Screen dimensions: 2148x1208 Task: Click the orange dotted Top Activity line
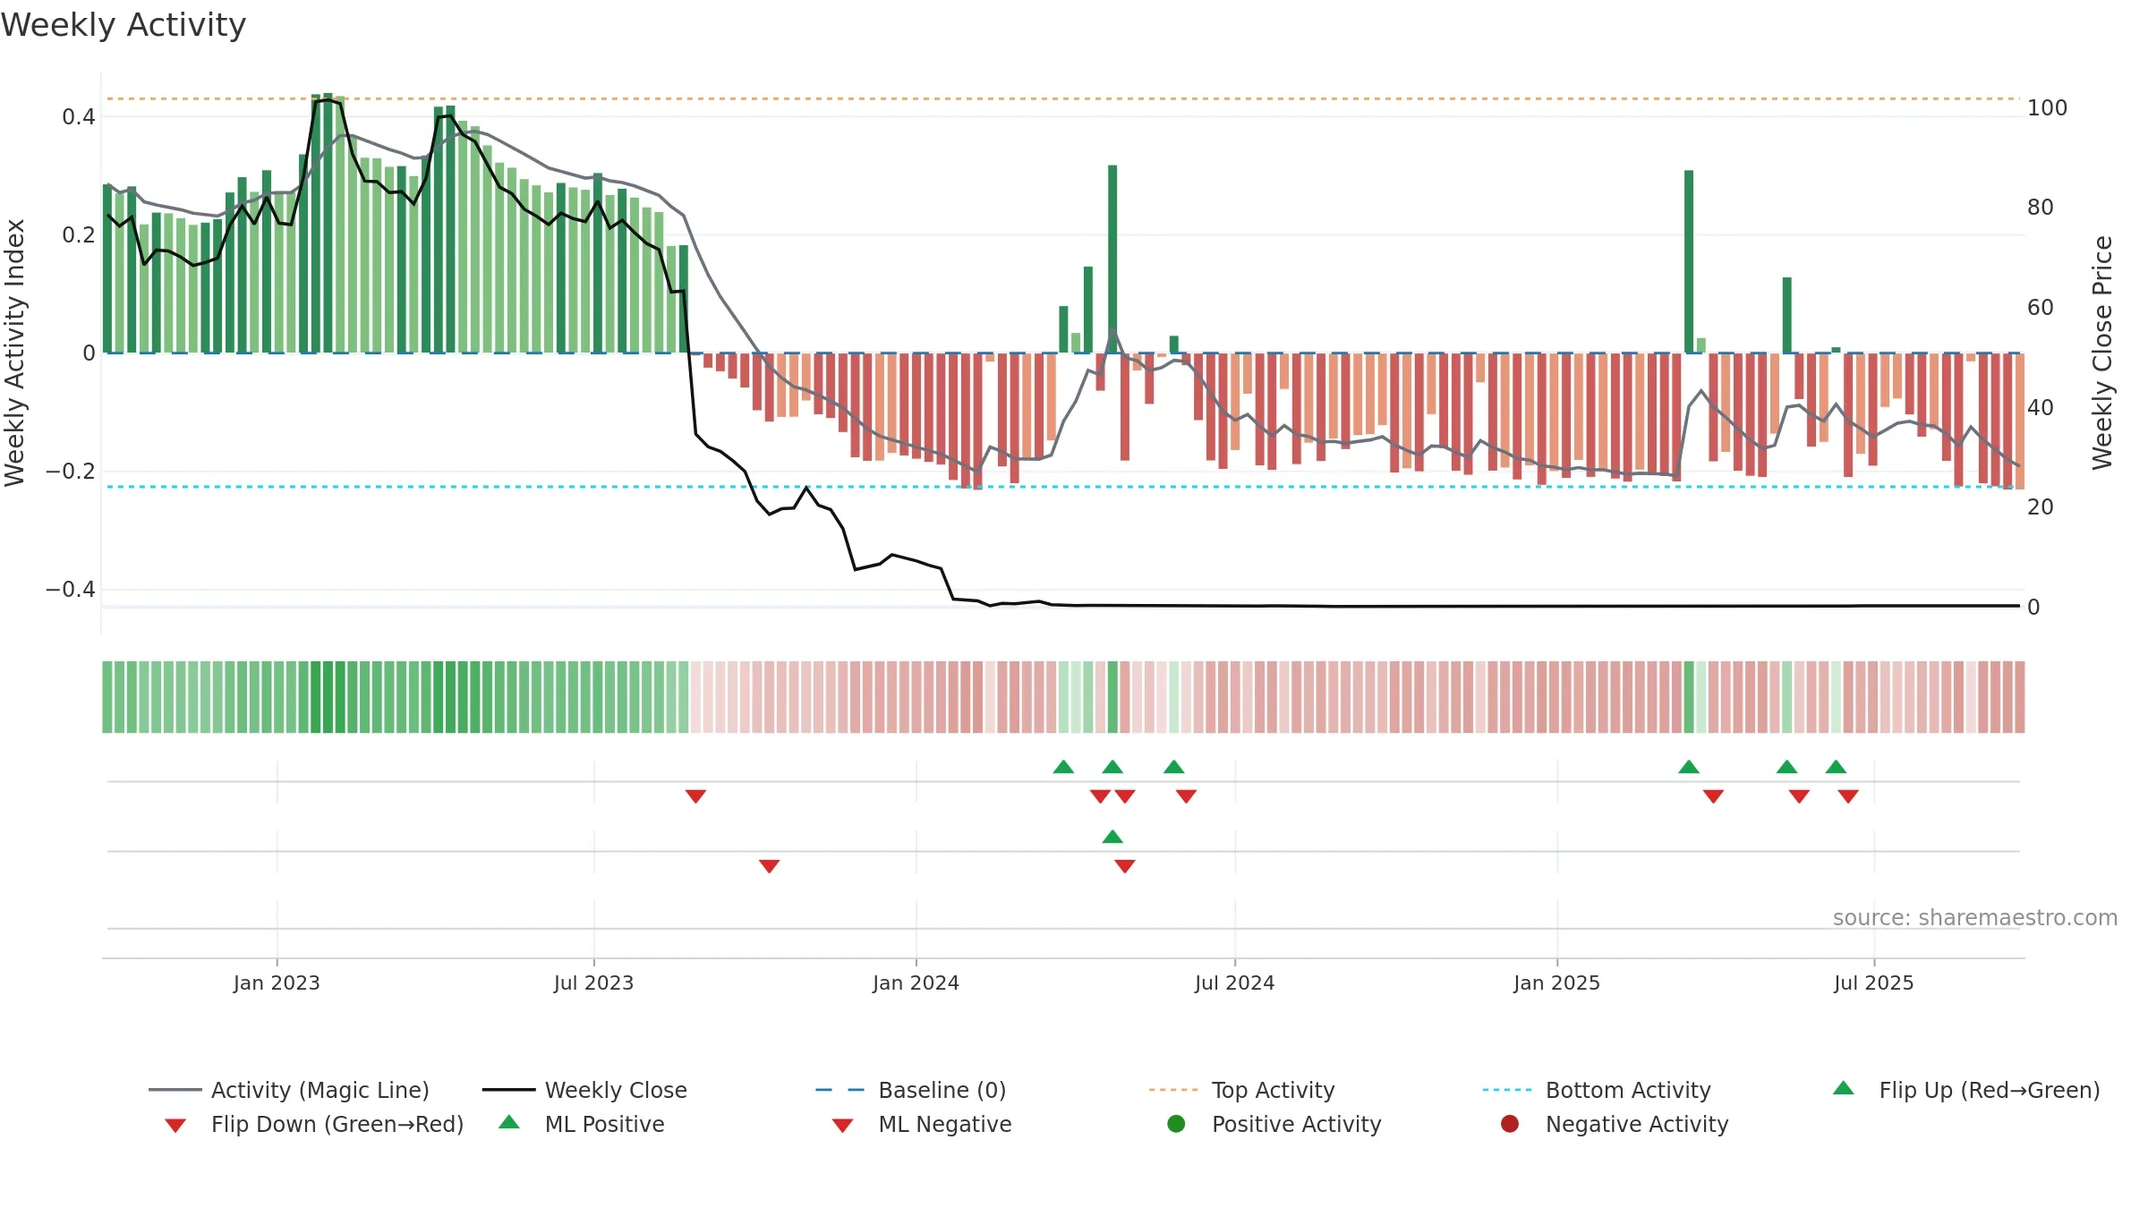click(x=1063, y=98)
